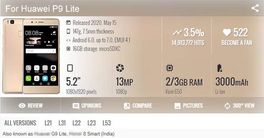Launch the 360° View
264x138 pixels.
[x=239, y=106]
